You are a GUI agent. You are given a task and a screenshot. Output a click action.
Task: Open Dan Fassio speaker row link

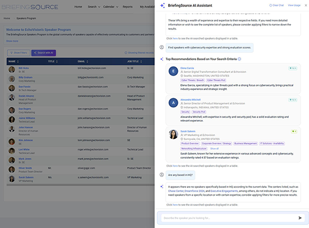(x=24, y=86)
